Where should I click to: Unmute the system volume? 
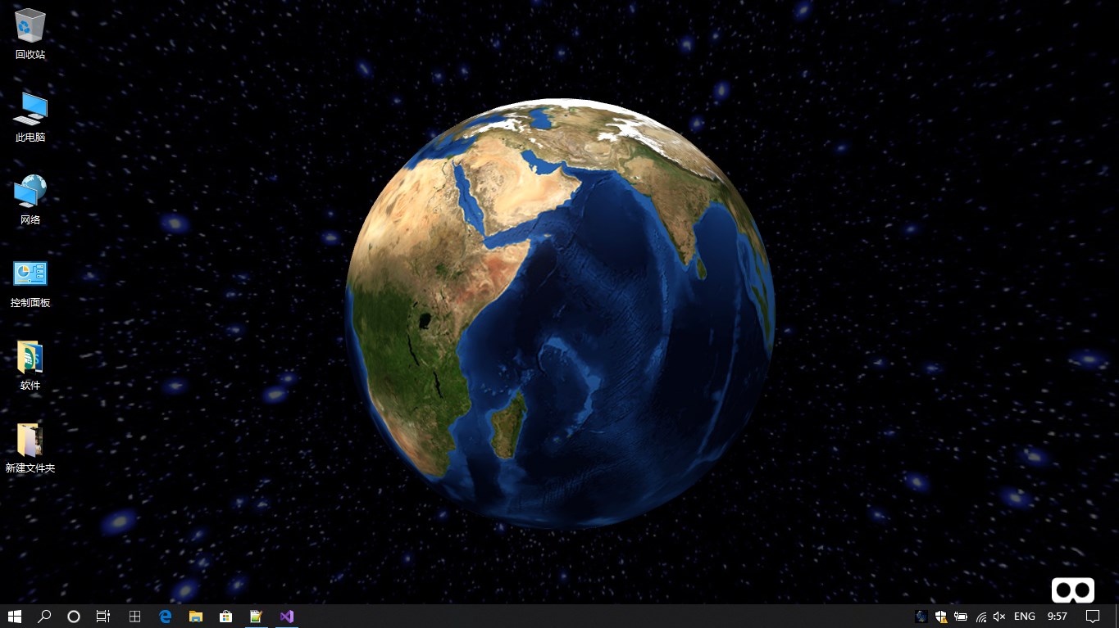click(x=998, y=617)
